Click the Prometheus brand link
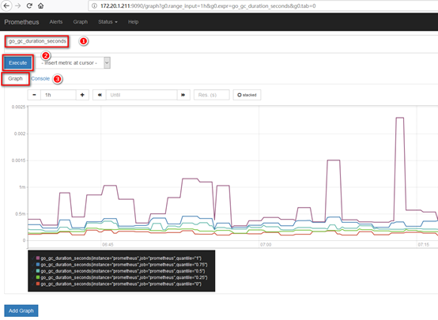438x320 pixels. 21,22
